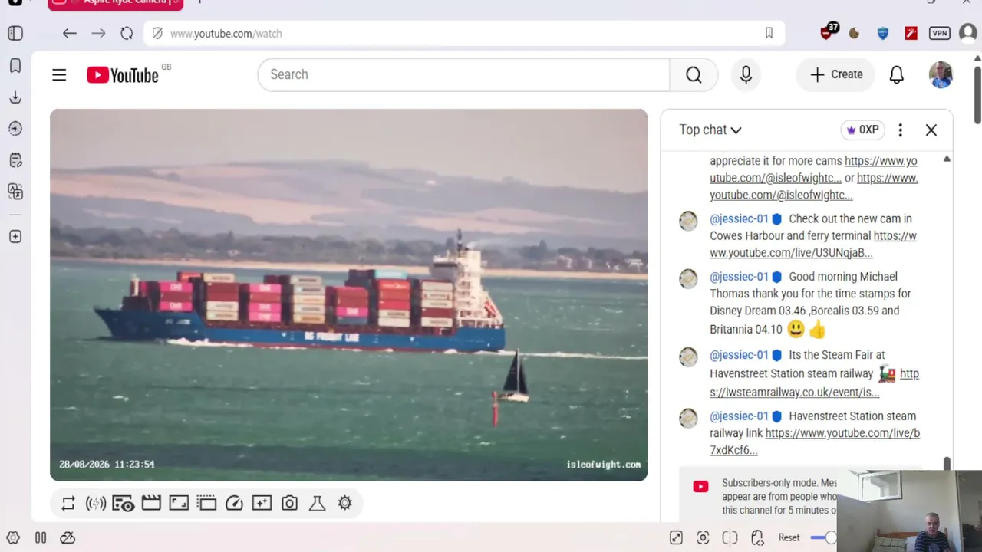The image size is (982, 552).
Task: Expand the Top chat dropdown
Action: click(710, 130)
